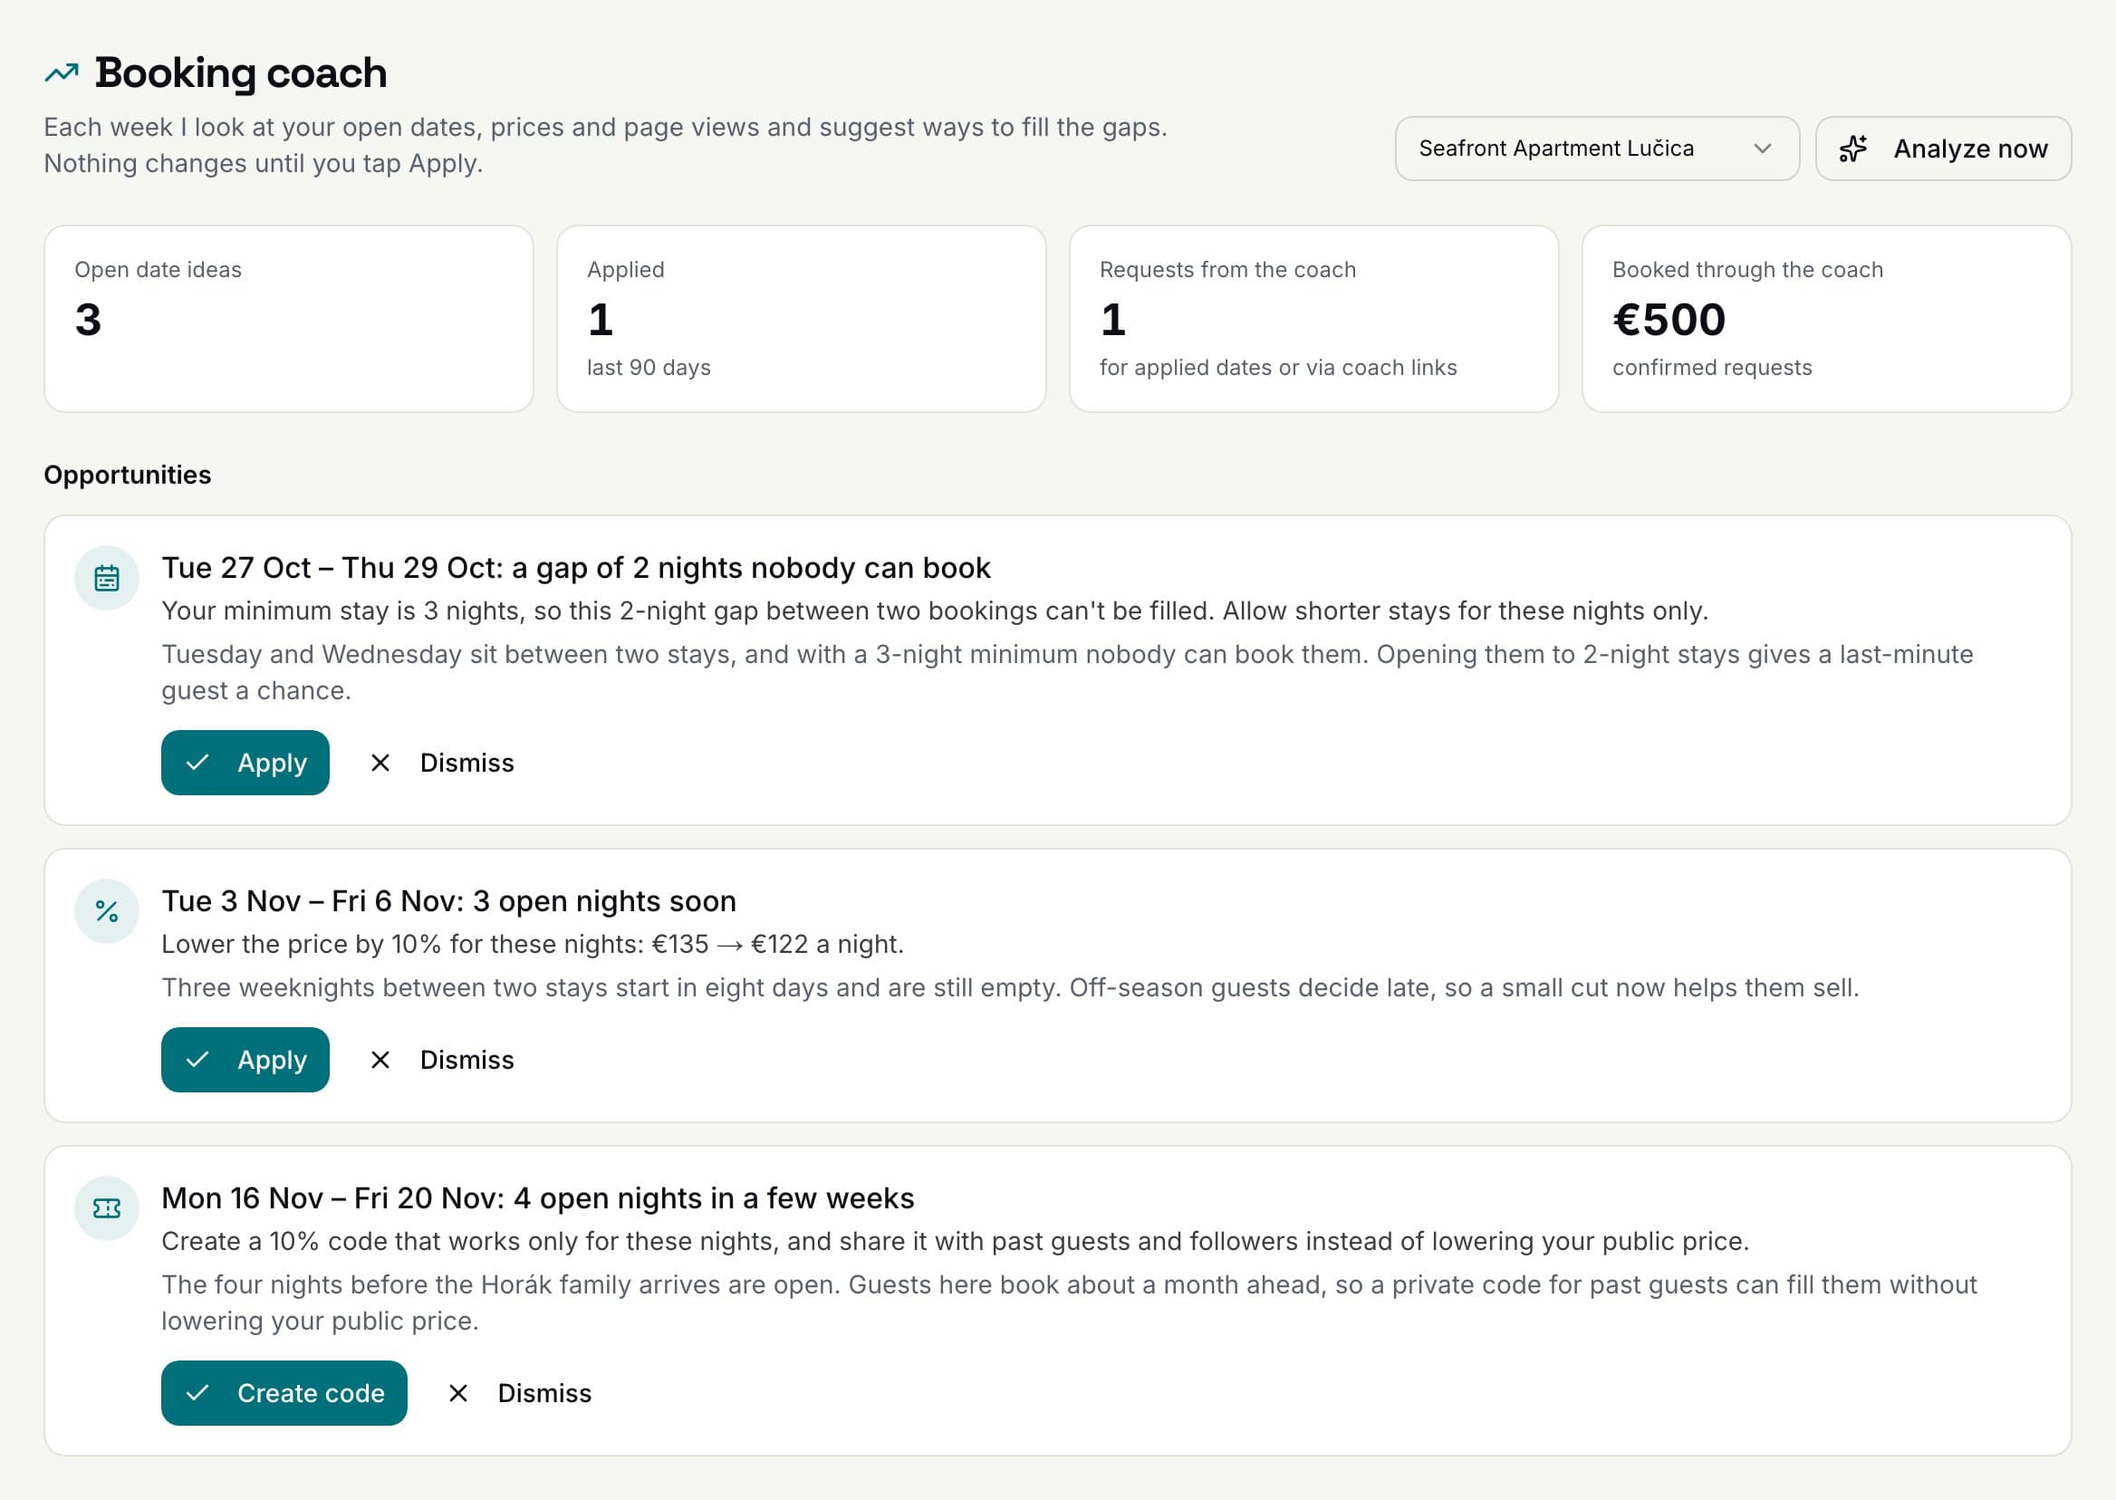Click the text "confirmed requests"
Viewport: 2116px width, 1500px height.
(x=1712, y=368)
